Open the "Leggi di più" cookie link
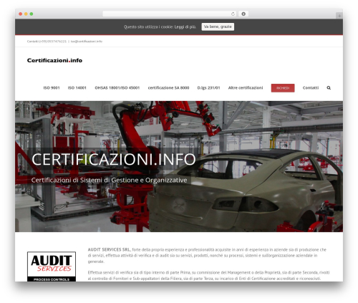Viewport: 358px width, 303px height. click(x=185, y=27)
